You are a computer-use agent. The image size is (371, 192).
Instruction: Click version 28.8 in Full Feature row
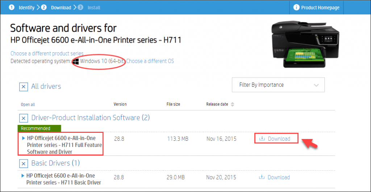tap(119, 139)
